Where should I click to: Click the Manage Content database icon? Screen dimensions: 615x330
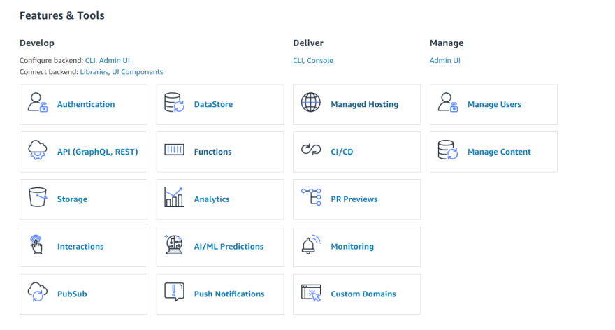click(x=447, y=150)
